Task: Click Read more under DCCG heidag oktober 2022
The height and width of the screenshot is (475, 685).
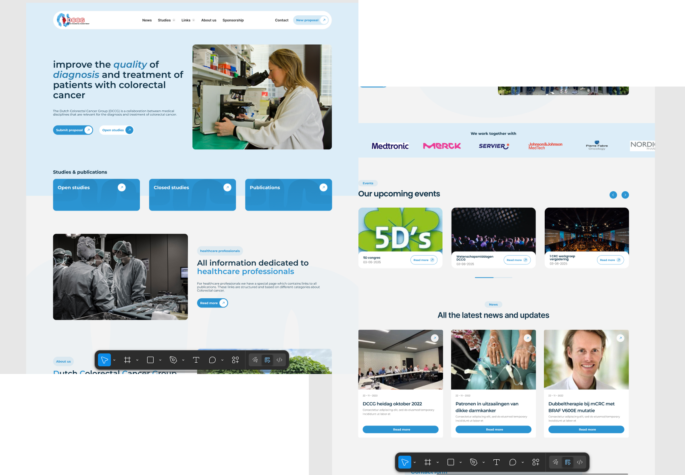Action: [400, 430]
